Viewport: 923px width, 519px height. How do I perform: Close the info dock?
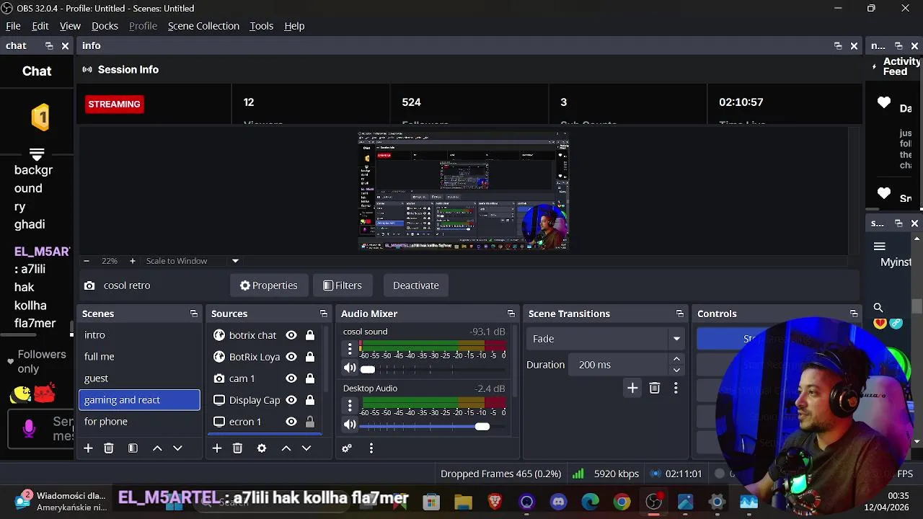854,45
